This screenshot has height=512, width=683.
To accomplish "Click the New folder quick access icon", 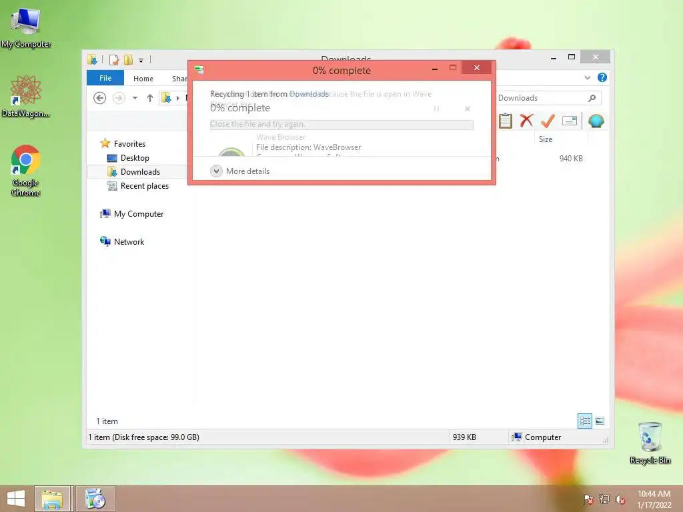I will pyautogui.click(x=128, y=59).
